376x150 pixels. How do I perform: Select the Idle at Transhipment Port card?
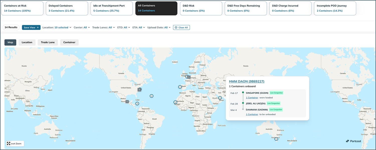(x=112, y=8)
